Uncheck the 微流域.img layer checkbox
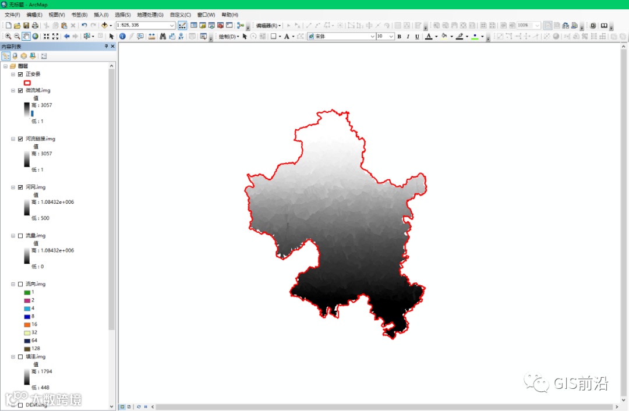This screenshot has height=411, width=629. (20, 91)
